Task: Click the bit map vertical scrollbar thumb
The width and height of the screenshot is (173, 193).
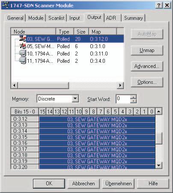Action: (x=158, y=138)
